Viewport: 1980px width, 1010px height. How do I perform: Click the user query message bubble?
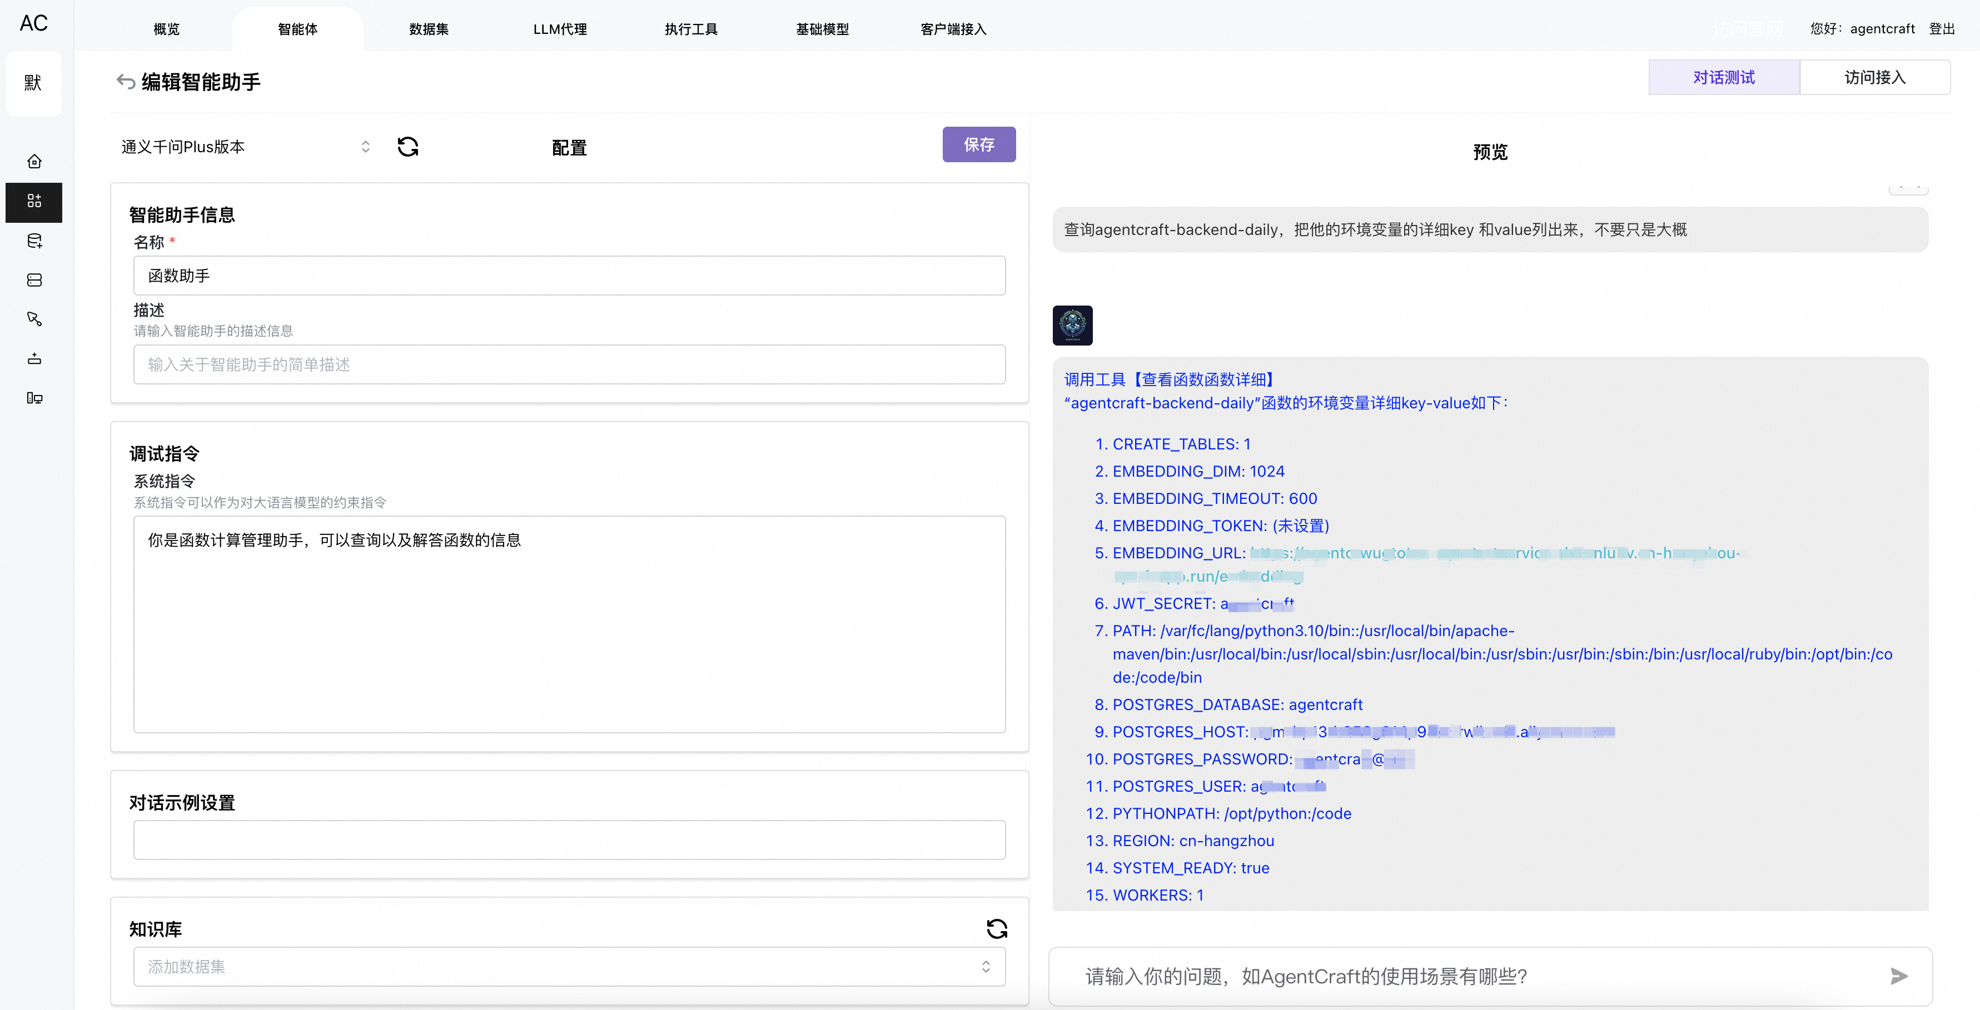tap(1490, 229)
